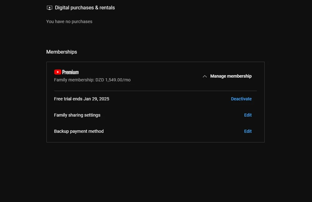This screenshot has height=202, width=312.
Task: Click the Memberships heading
Action: (x=61, y=52)
